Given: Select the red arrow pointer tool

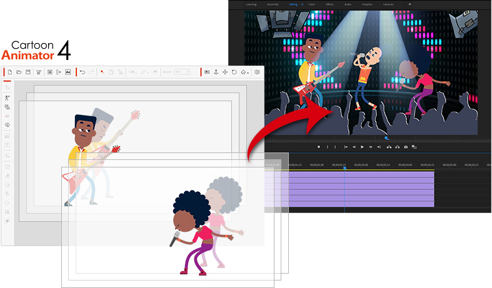Looking at the screenshot, I should 103,72.
